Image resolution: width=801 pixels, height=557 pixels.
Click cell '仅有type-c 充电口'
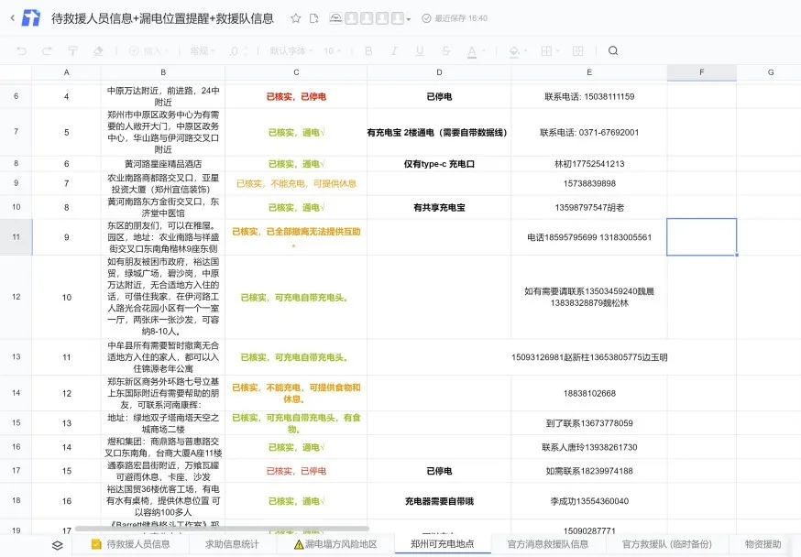(439, 164)
